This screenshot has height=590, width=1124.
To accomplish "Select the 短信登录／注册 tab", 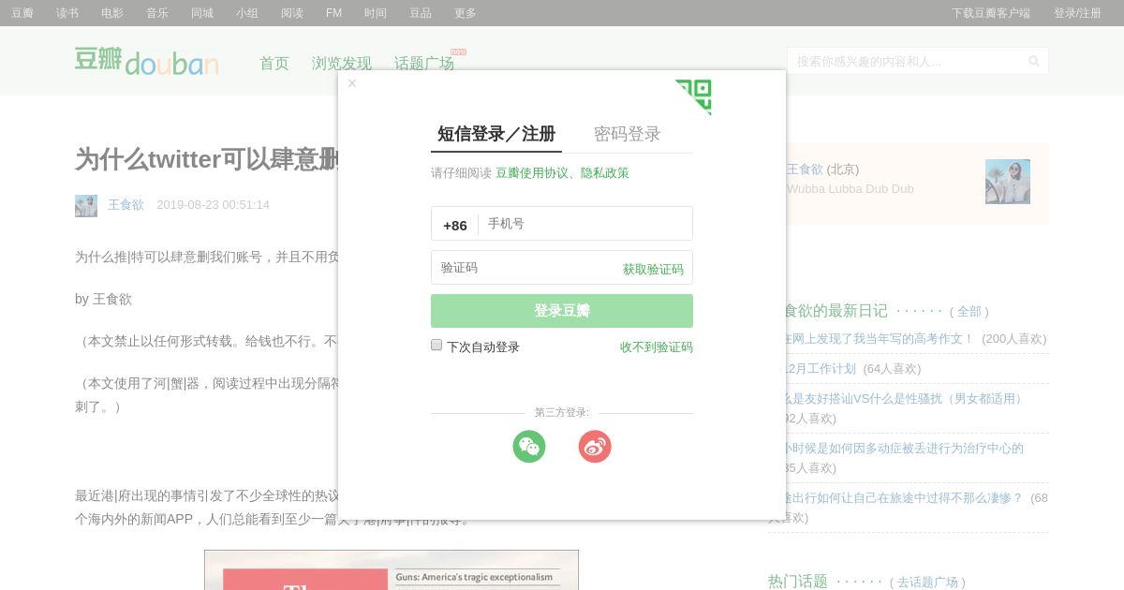I will click(496, 134).
